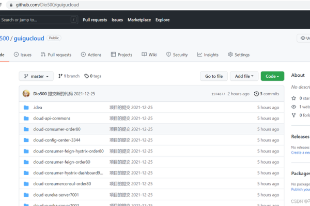Open the cloud-config-center-3344 folder
The width and height of the screenshot is (310, 206).
pyautogui.click(x=57, y=140)
